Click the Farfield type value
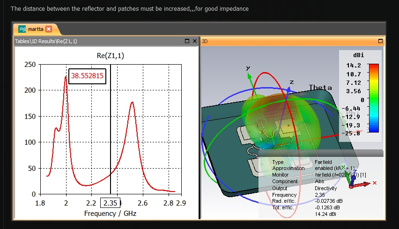Viewport: 399px width, 229px height. [323, 162]
